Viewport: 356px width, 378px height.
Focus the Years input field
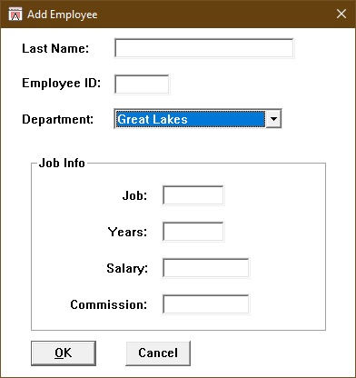pyautogui.click(x=193, y=232)
